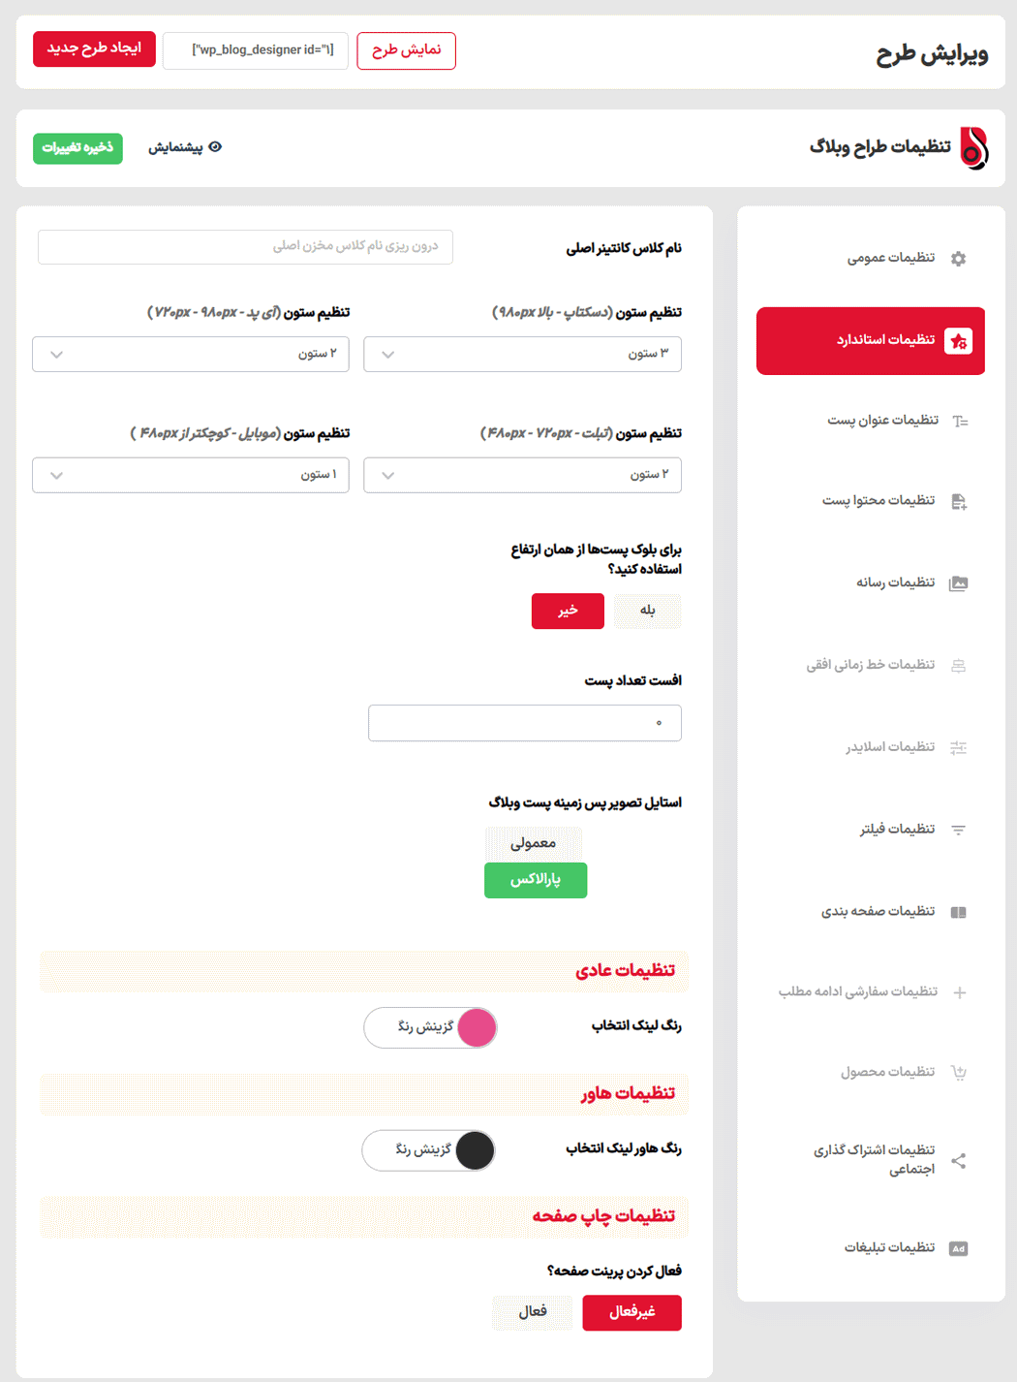The height and width of the screenshot is (1382, 1017).
Task: Click the تنظیمات محتوا پست document icon
Action: pos(958,501)
